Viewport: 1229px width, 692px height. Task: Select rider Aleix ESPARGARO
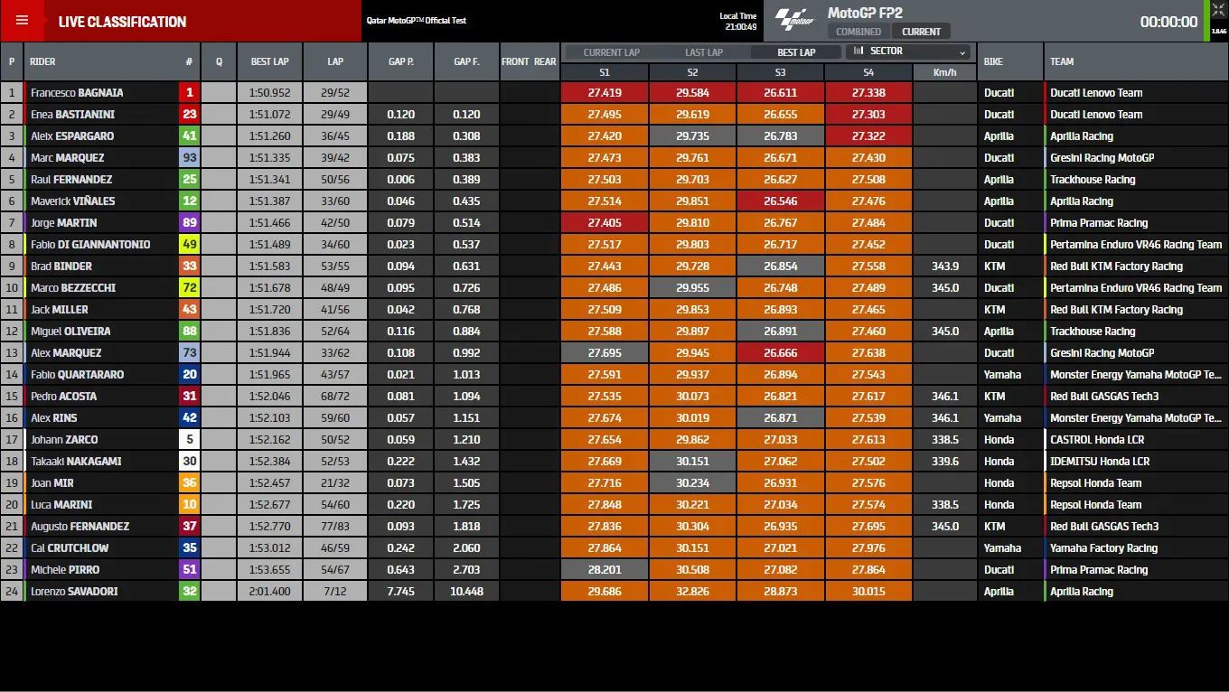(x=72, y=136)
